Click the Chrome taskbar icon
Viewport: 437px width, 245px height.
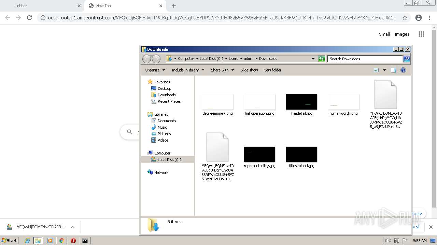pyautogui.click(x=61, y=241)
